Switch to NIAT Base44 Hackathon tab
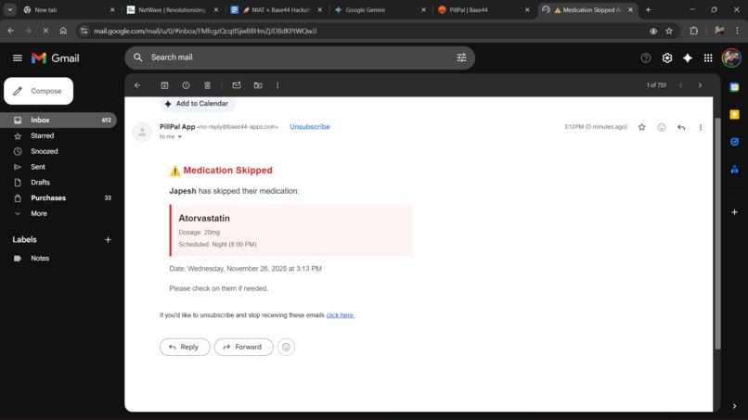The height and width of the screenshot is (420, 748). coord(276,9)
